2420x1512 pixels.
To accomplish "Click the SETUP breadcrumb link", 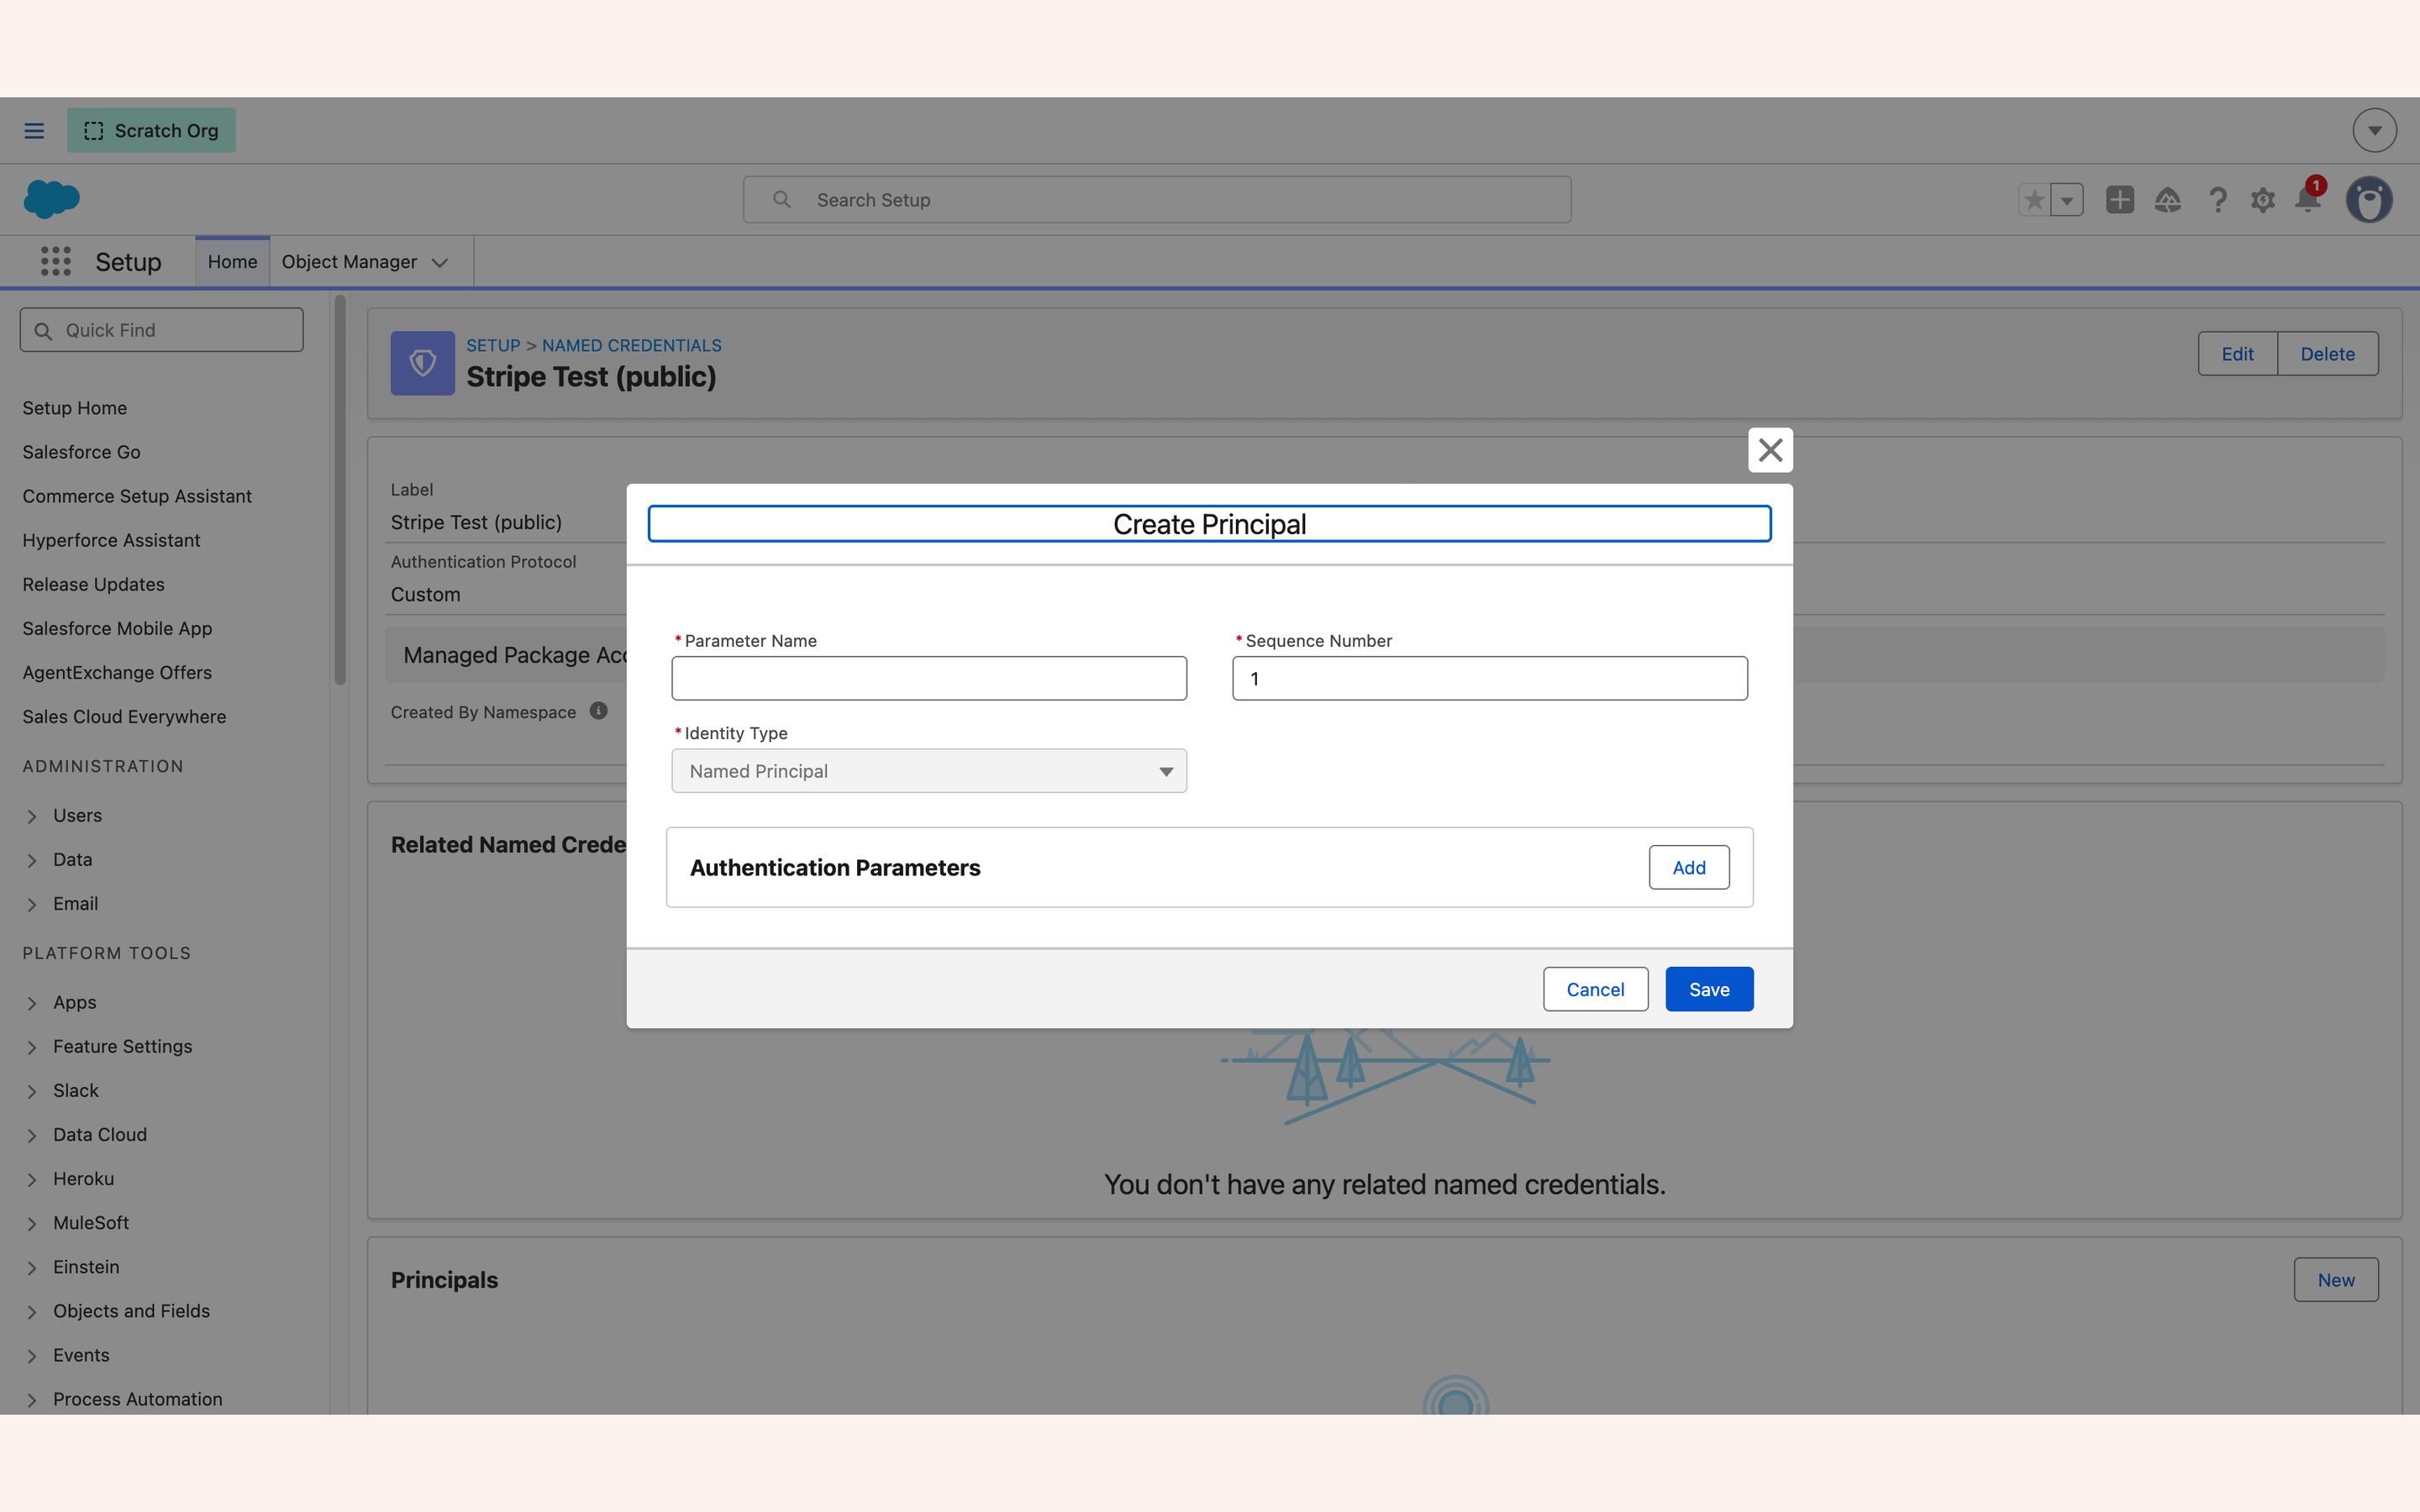I will pos(493,345).
